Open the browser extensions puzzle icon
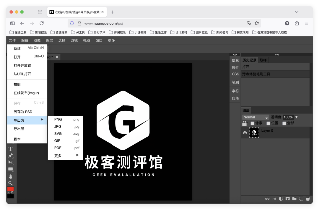This screenshot has height=210, width=319. coord(297,23)
